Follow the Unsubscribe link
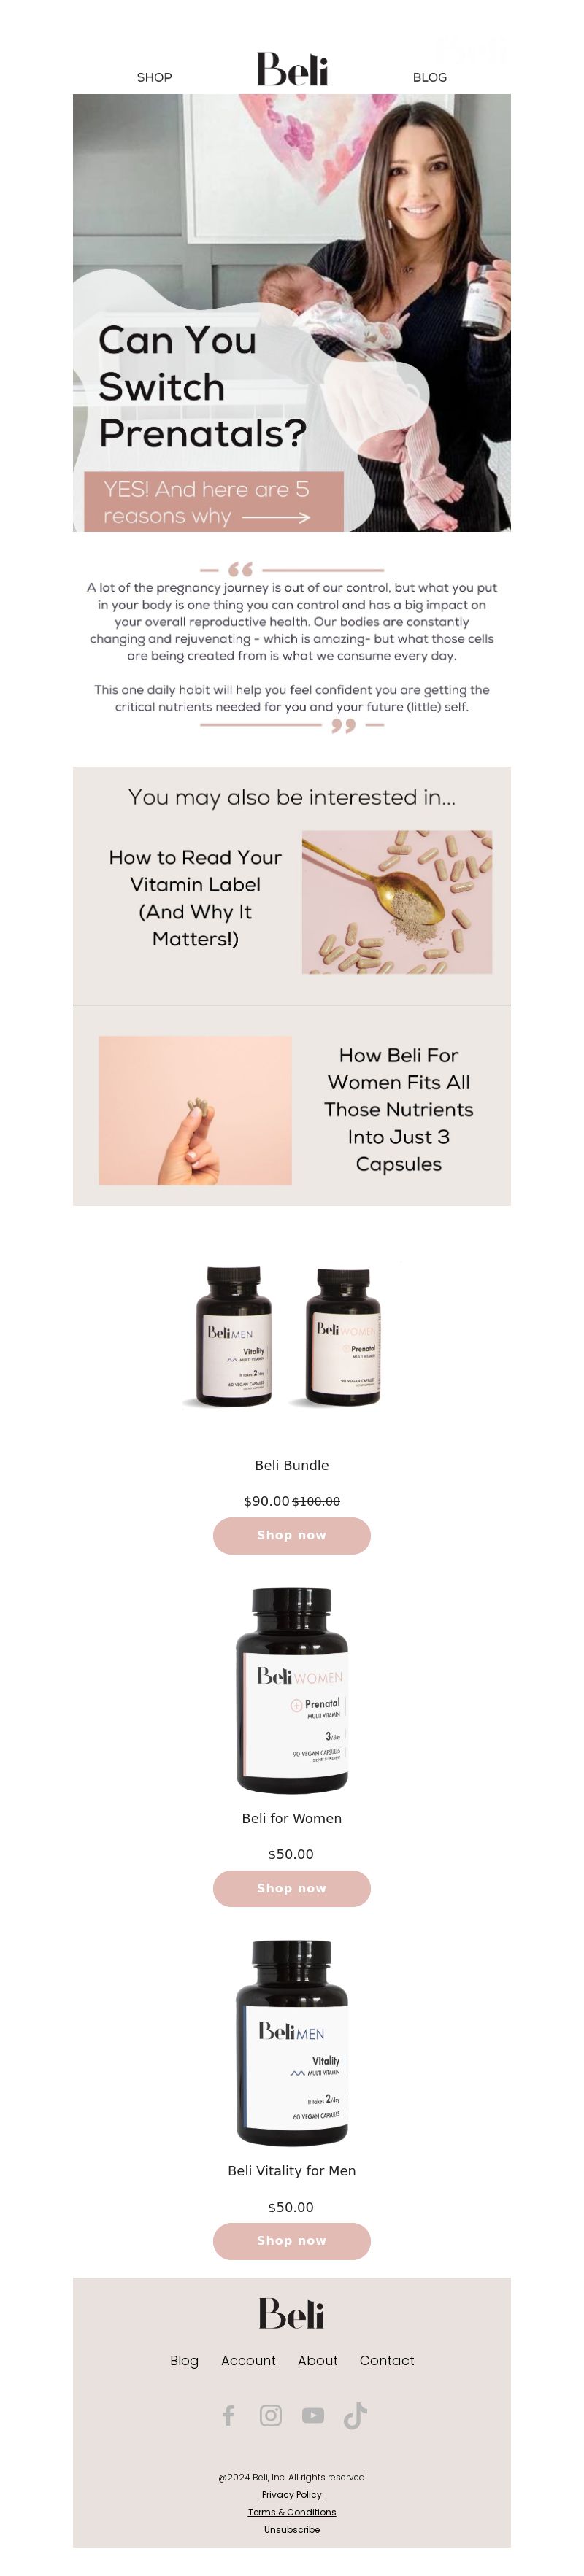 (292, 2530)
